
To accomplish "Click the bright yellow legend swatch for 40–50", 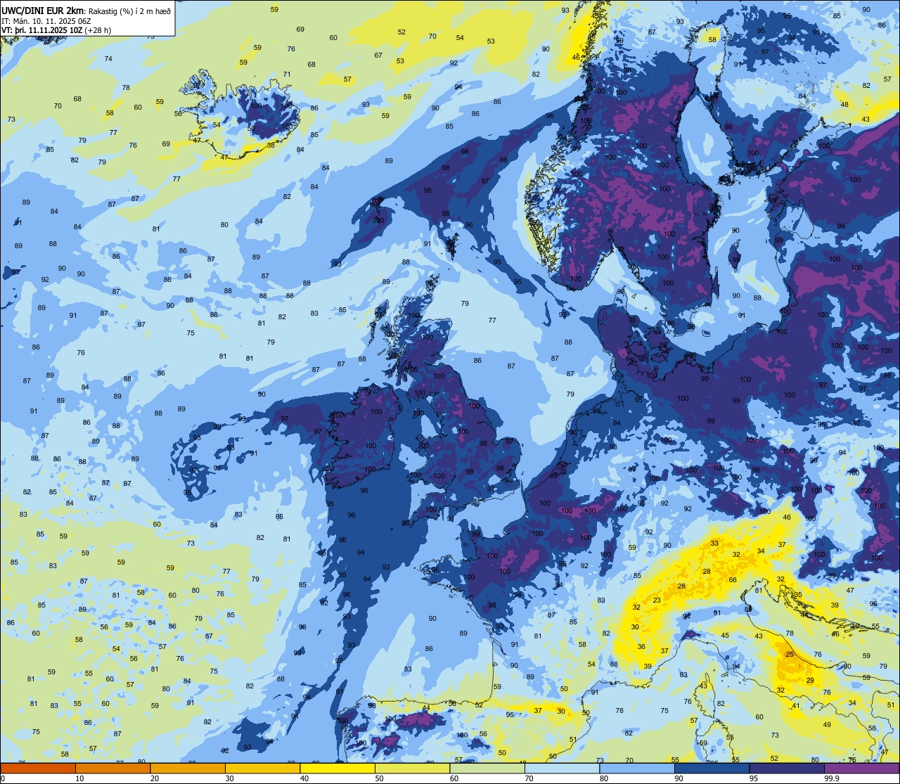I will 337,769.
